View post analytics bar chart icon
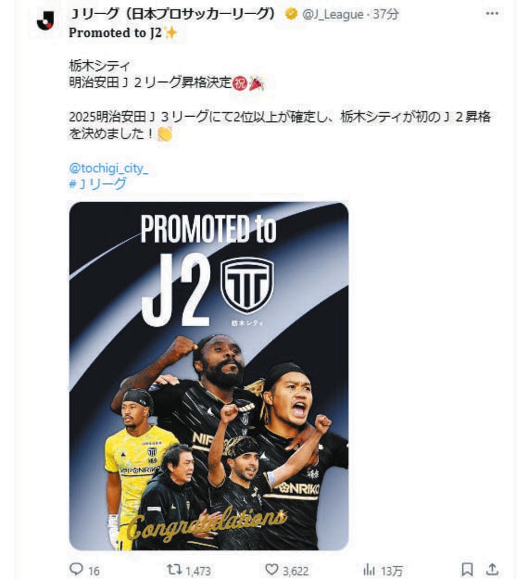This screenshot has width=529, height=579. [369, 570]
